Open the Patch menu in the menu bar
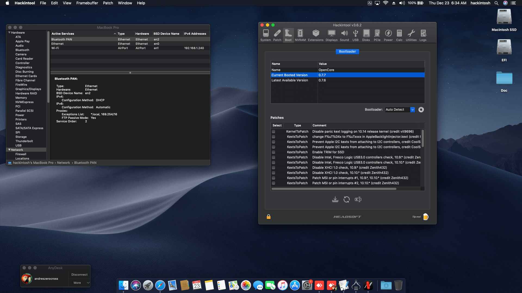This screenshot has height=293, width=522. (108, 3)
